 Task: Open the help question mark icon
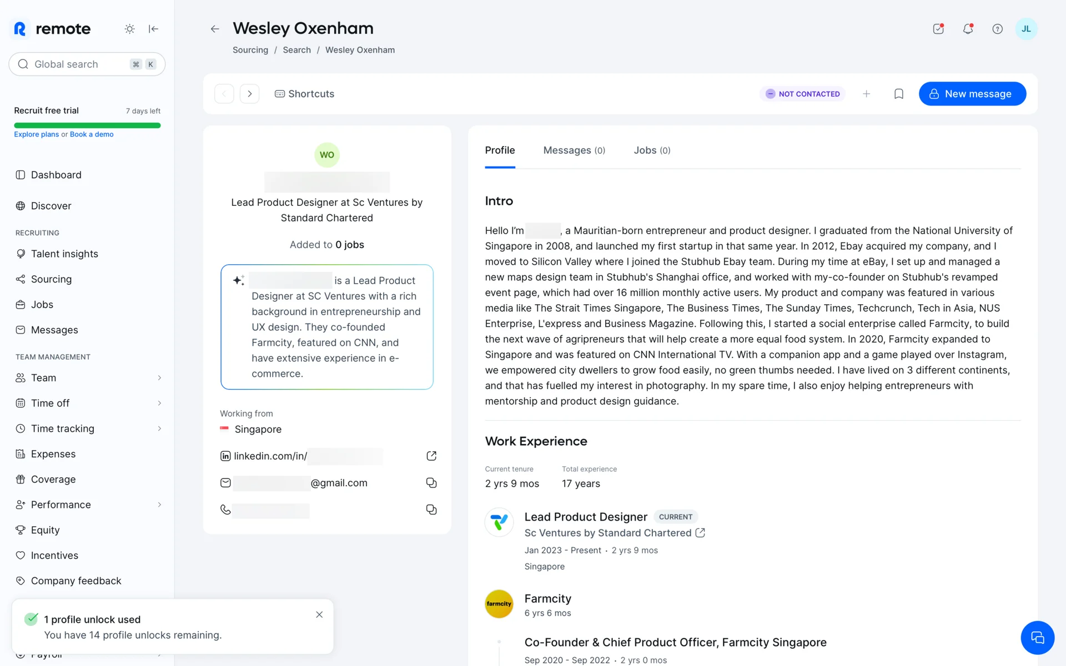click(x=997, y=29)
